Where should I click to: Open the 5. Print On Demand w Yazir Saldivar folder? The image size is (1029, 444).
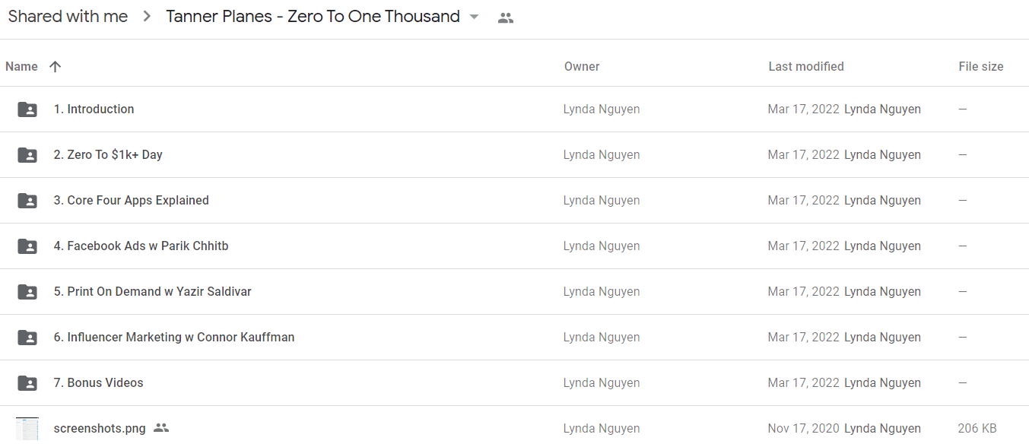click(x=152, y=292)
